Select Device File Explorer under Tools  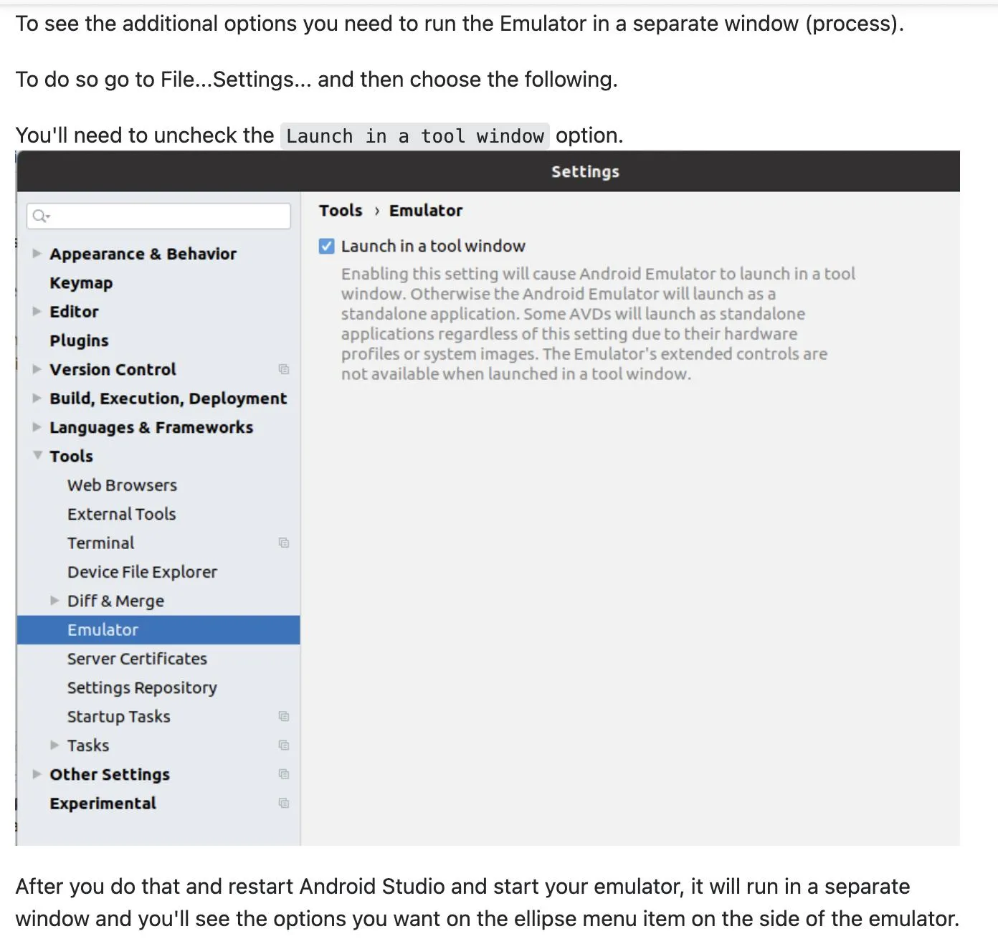pyautogui.click(x=142, y=572)
